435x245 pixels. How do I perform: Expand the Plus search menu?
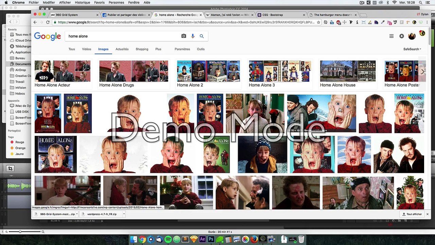158,49
